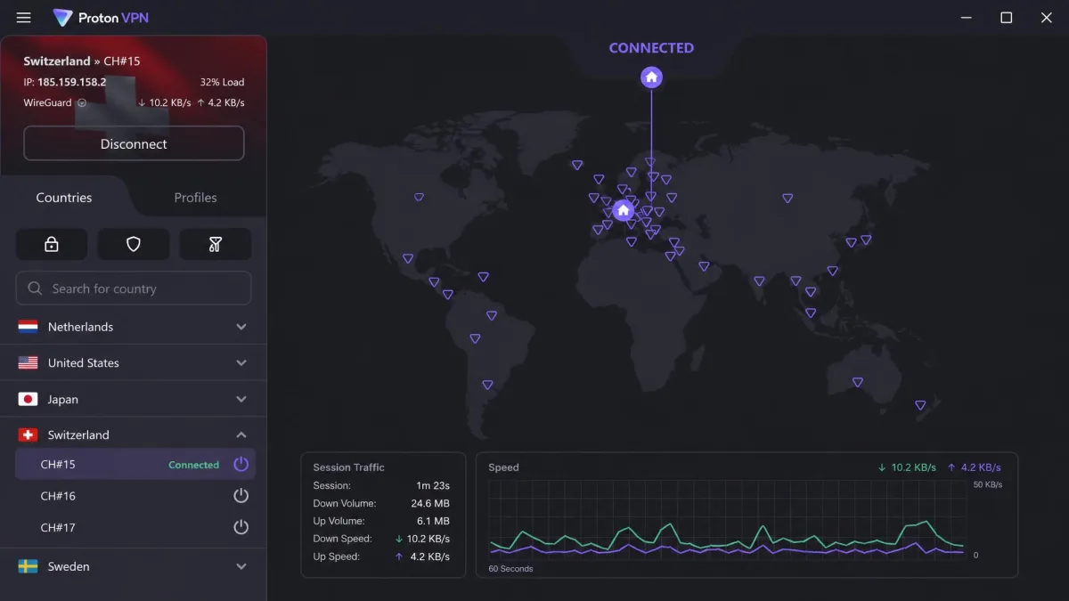
Task: Expand the Sweden server list
Action: [x=241, y=566]
